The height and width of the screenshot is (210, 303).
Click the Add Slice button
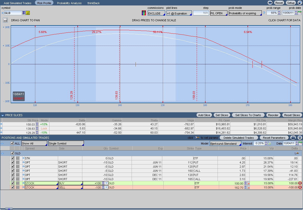[x=204, y=115]
